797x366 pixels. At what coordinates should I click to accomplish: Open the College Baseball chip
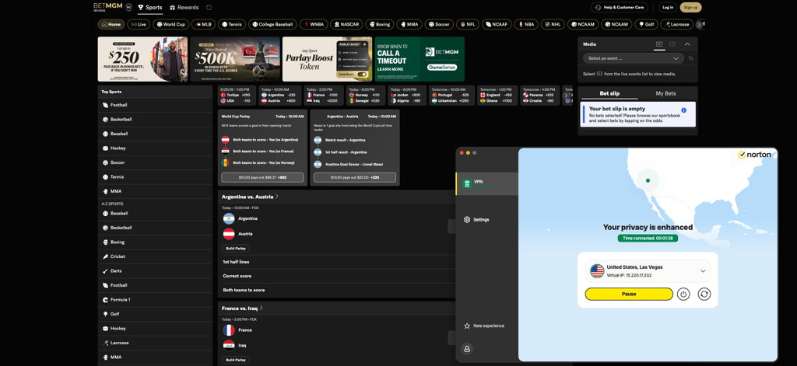[x=273, y=24]
